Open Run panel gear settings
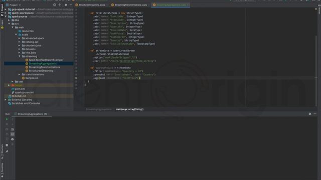Image resolution: width=321 pixels, height=180 pixels. (x=310, y=114)
